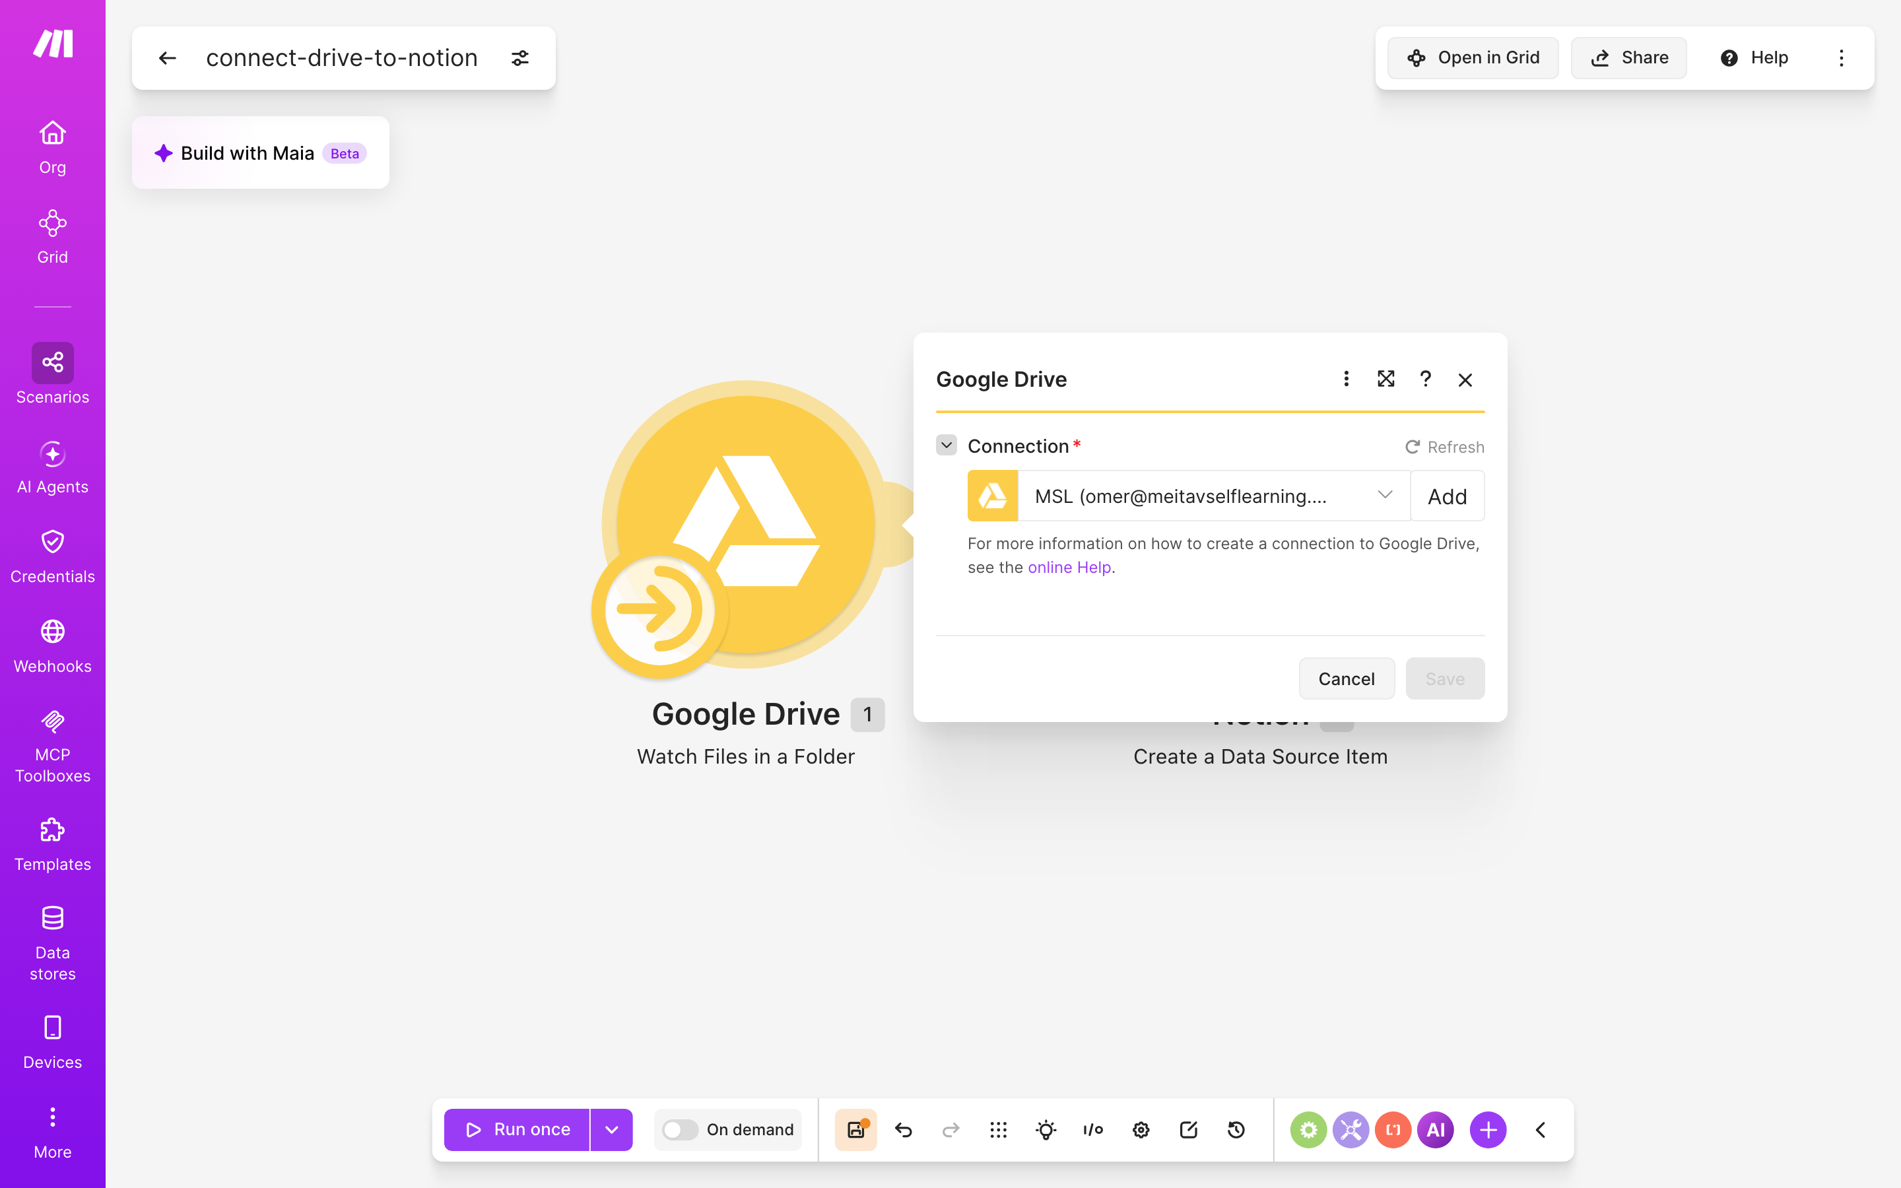Screen dimensions: 1901x1188
Task: Open top-right three-dot options menu
Action: 1842,58
